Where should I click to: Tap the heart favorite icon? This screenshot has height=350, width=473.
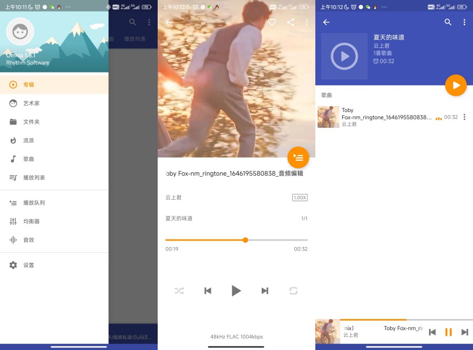tap(272, 22)
